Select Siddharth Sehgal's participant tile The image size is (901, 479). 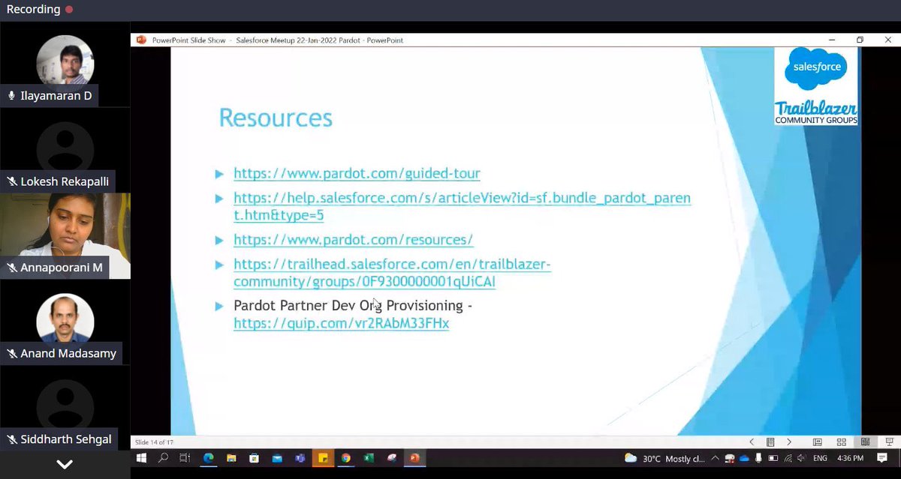tap(65, 407)
